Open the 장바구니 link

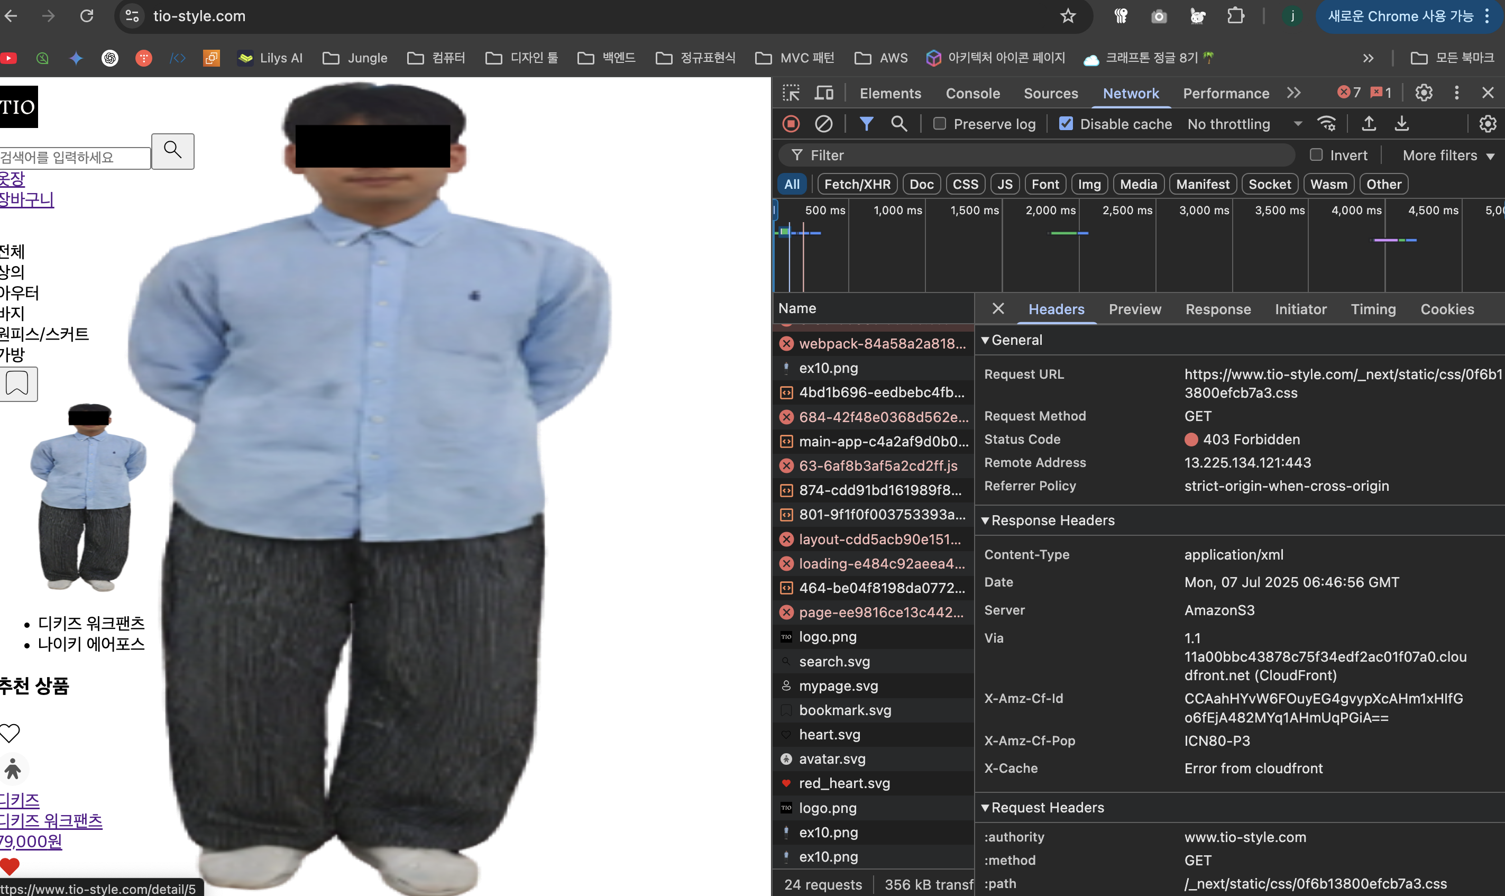26,200
